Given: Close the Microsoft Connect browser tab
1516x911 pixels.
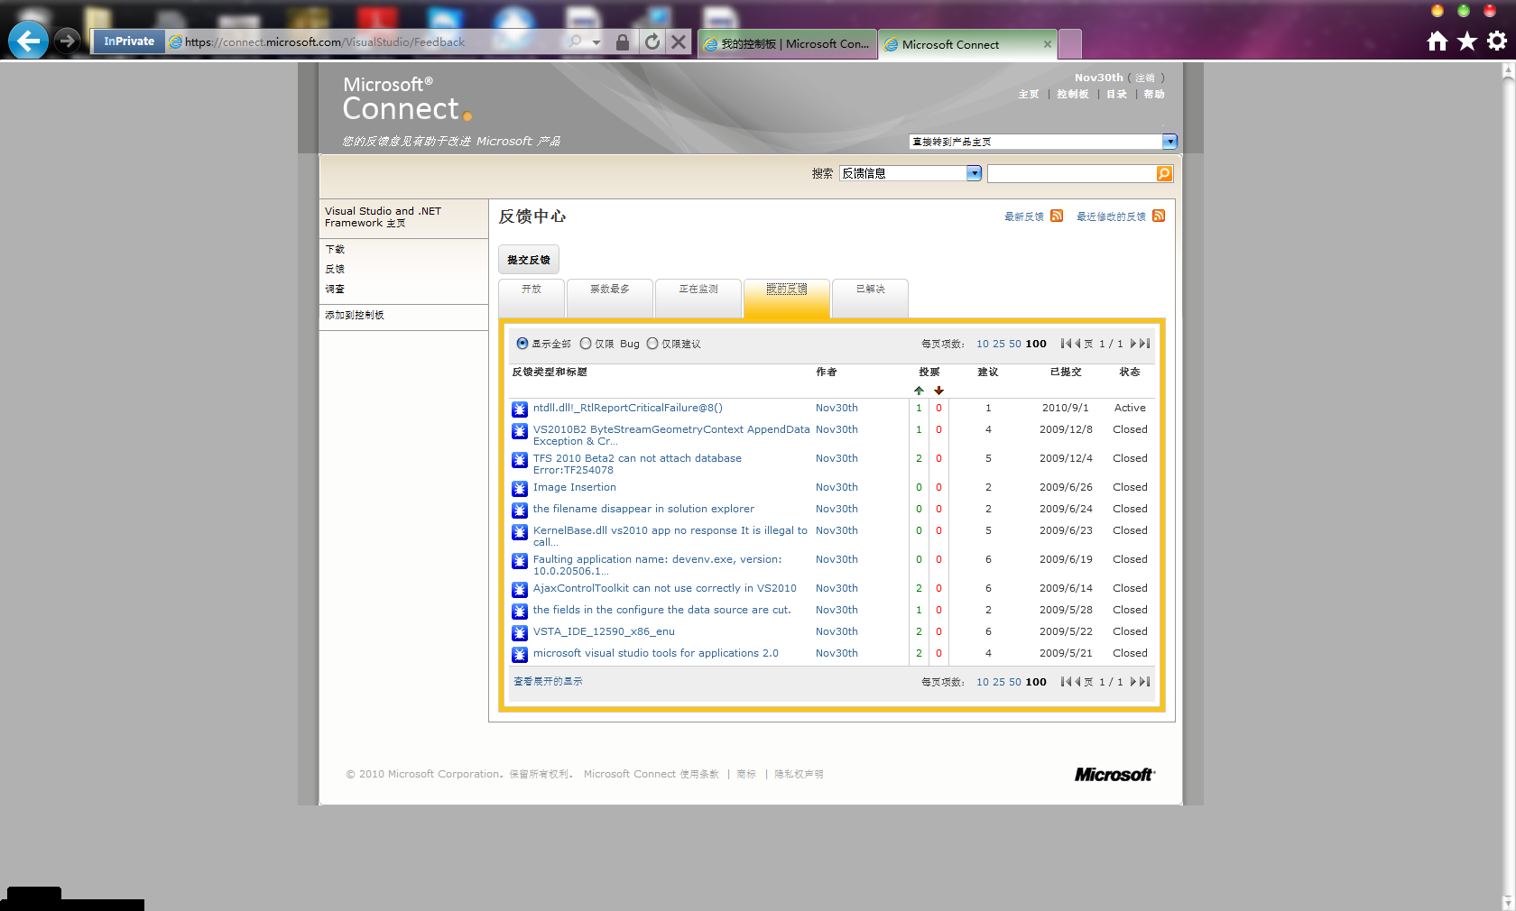Looking at the screenshot, I should [x=1048, y=44].
